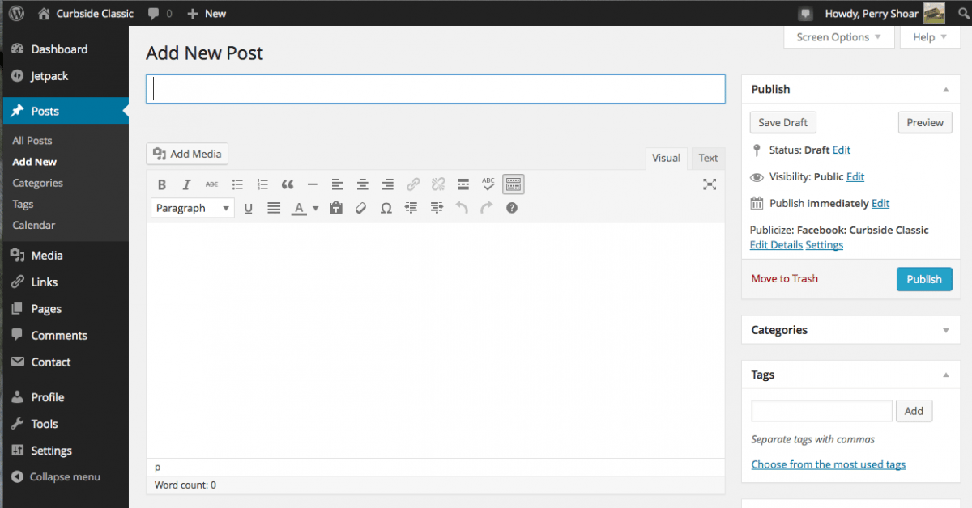972x508 pixels.
Task: Redo the last edit
Action: [487, 208]
